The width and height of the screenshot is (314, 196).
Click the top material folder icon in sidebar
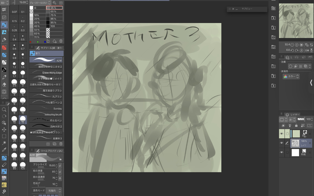274,8
